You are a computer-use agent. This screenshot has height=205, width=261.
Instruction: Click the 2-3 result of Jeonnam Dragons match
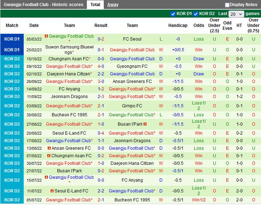click(101, 97)
